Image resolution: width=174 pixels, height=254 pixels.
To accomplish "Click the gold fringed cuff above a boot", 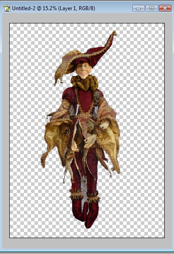I will (76, 194).
